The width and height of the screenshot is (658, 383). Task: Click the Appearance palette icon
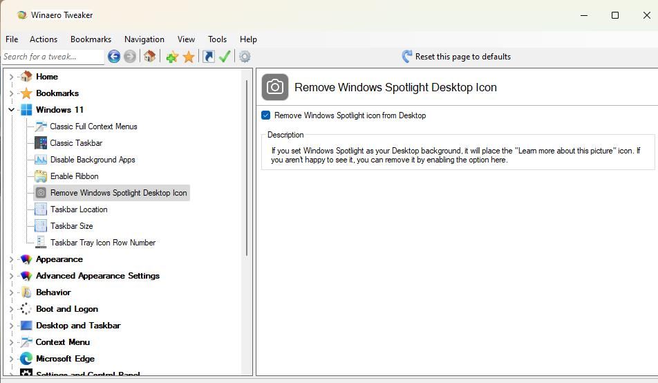[x=26, y=259]
